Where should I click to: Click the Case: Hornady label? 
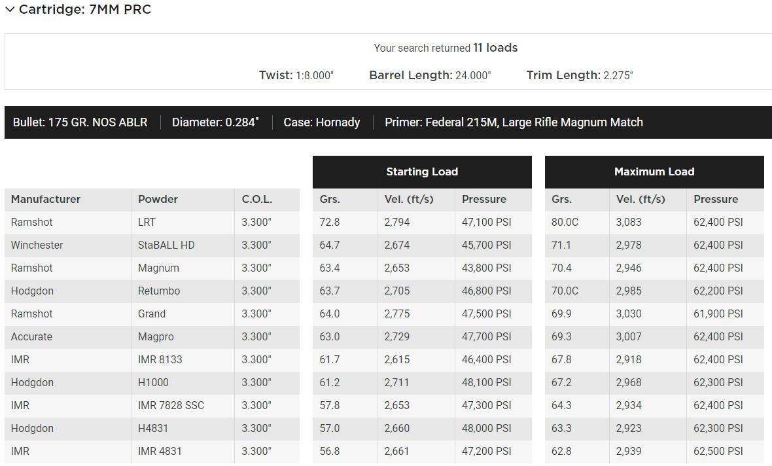[x=321, y=122]
